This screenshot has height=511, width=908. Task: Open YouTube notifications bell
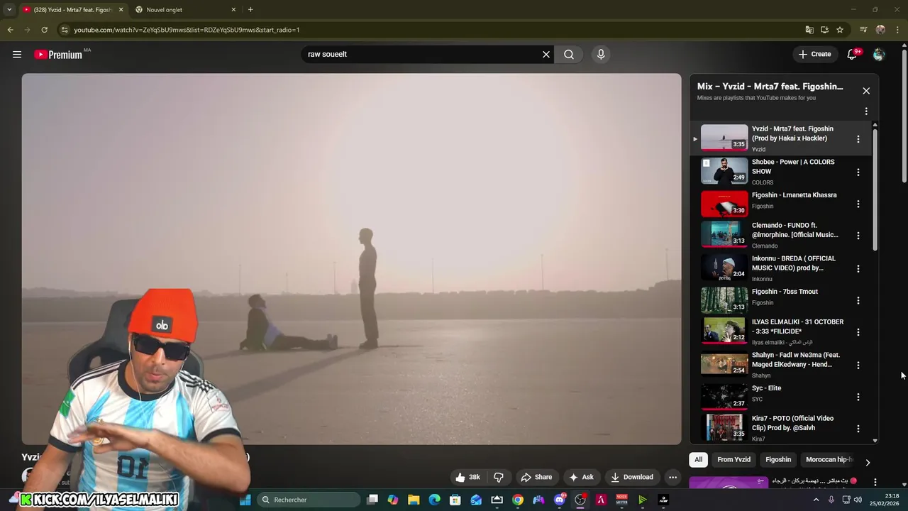853,54
